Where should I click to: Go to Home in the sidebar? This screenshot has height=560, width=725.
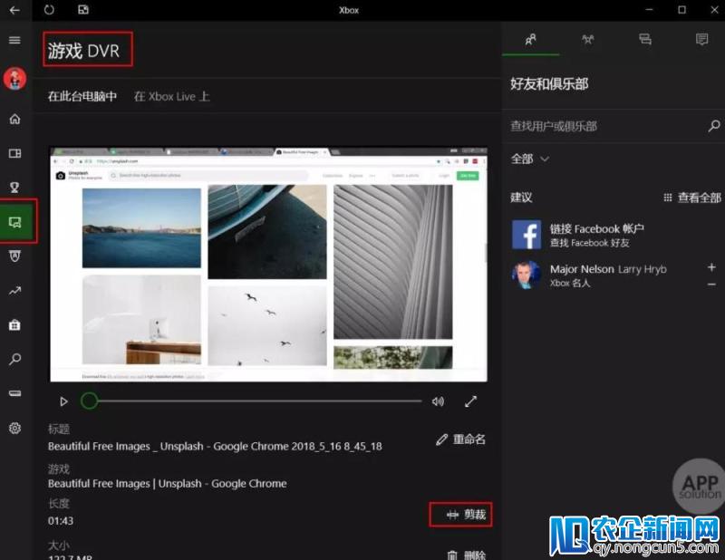(x=14, y=120)
